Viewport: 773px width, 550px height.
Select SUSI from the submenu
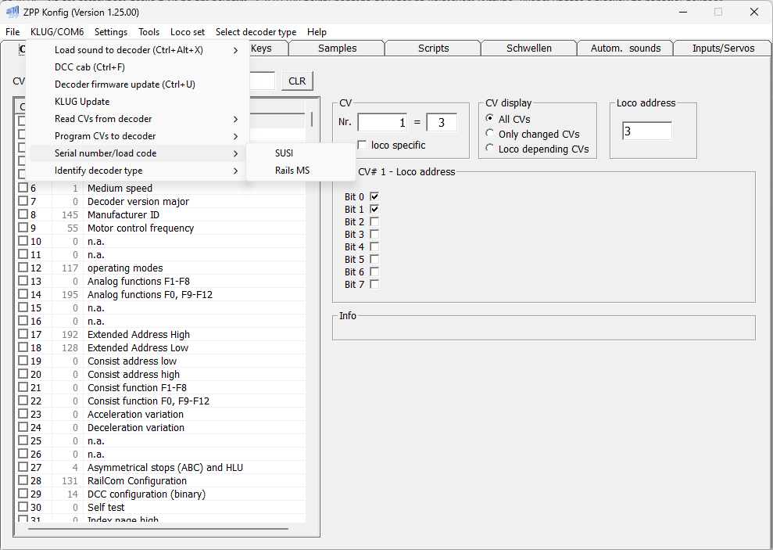click(x=284, y=153)
